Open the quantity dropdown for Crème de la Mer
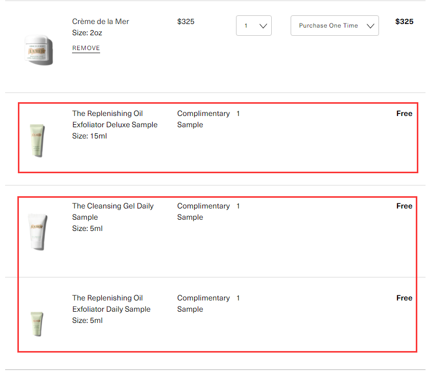 coord(254,26)
